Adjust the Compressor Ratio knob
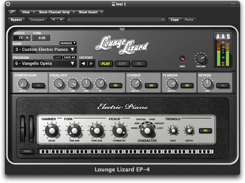 (x=23, y=84)
